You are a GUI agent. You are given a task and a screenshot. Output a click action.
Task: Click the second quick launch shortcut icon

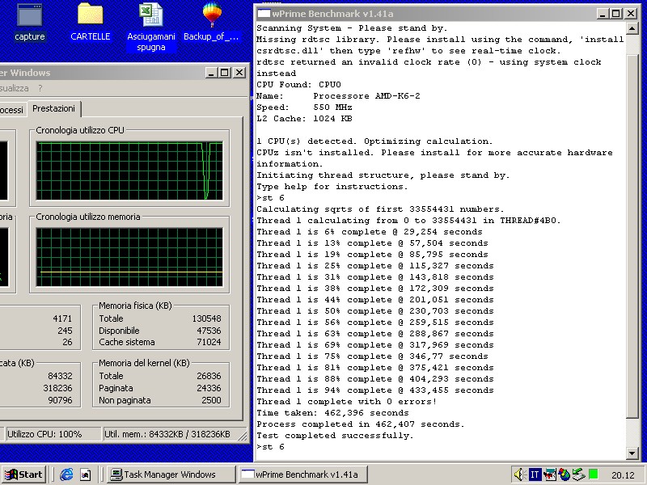tap(86, 474)
